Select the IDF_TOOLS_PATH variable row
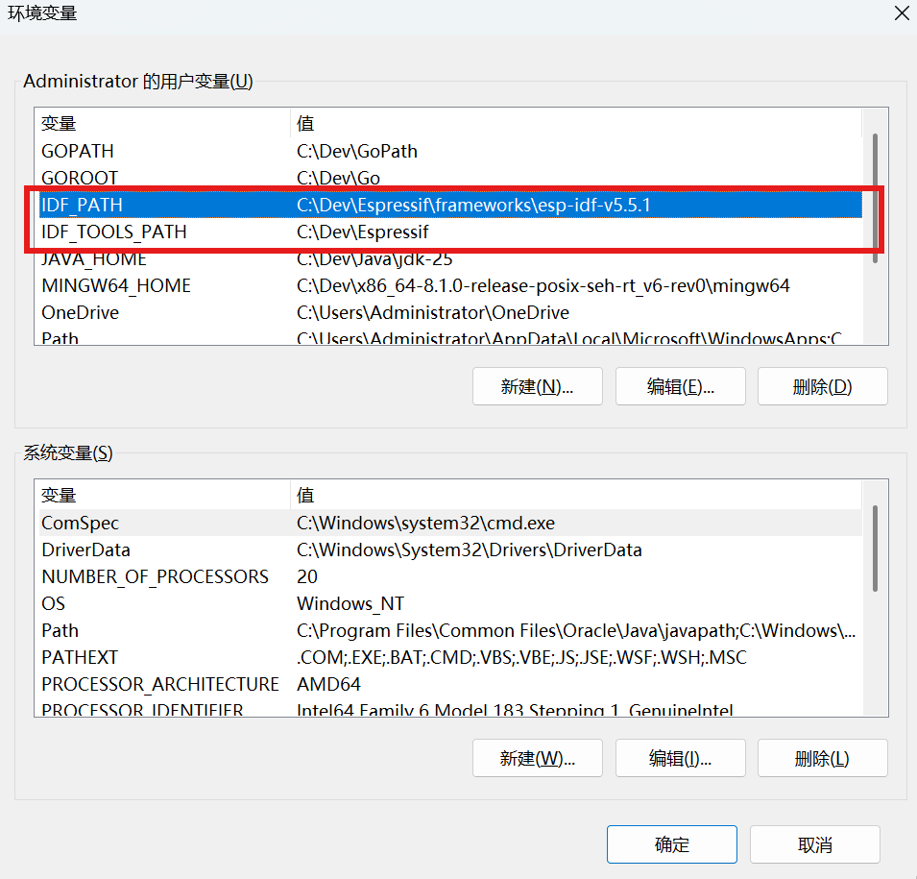The width and height of the screenshot is (917, 879). [x=113, y=232]
